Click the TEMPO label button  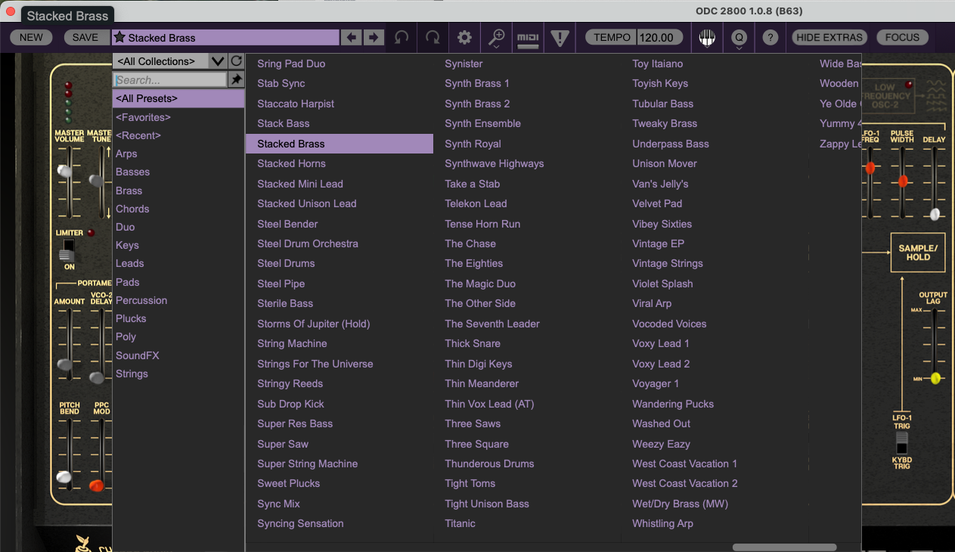(x=612, y=37)
